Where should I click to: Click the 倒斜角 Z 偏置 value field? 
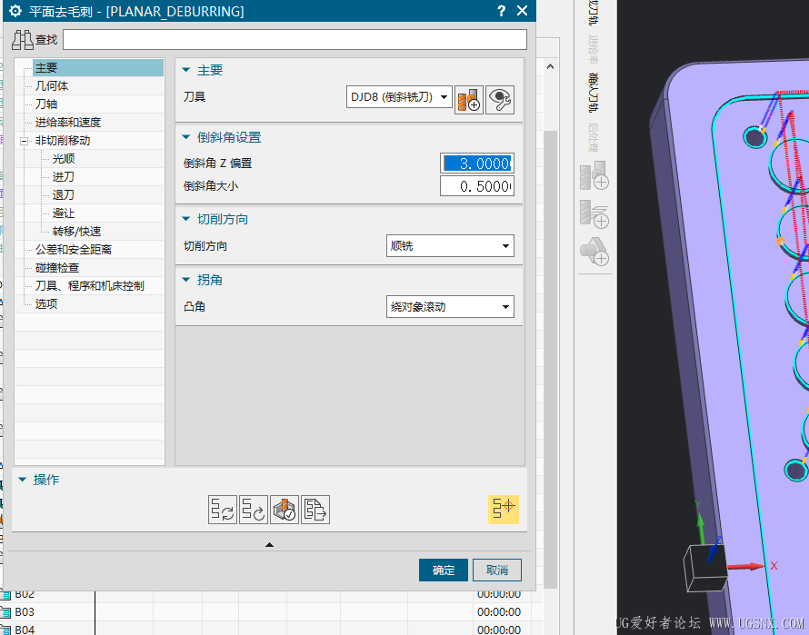click(x=477, y=164)
